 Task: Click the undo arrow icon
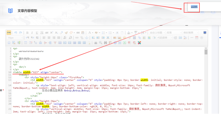pyautogui.click(x=16, y=33)
